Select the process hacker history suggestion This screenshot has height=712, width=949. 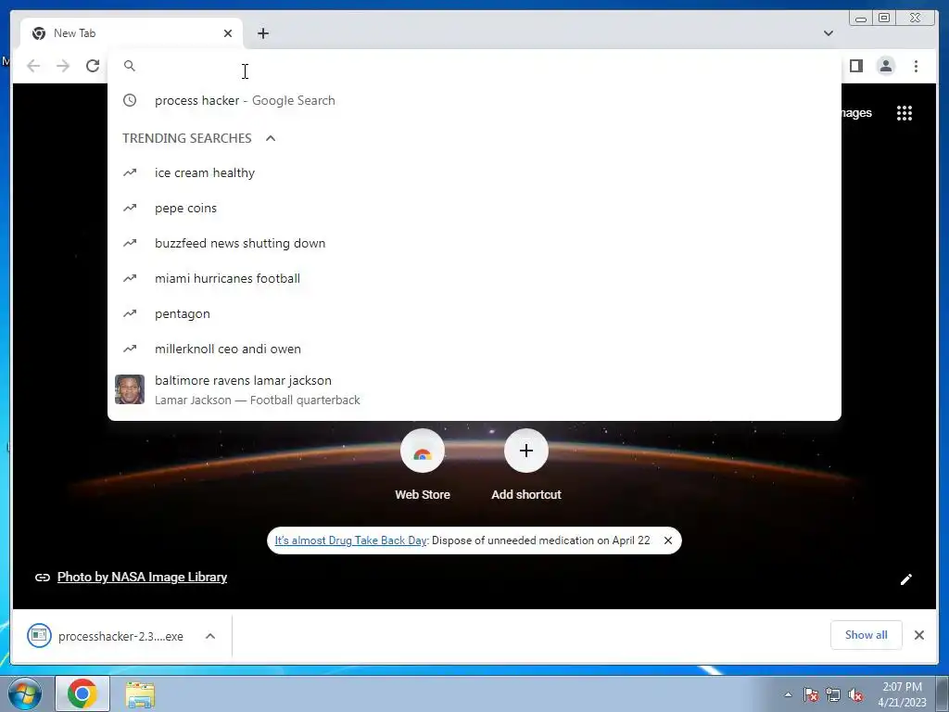474,100
